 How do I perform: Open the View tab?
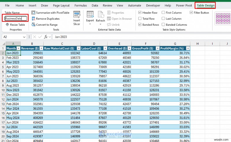(x=120, y=5)
